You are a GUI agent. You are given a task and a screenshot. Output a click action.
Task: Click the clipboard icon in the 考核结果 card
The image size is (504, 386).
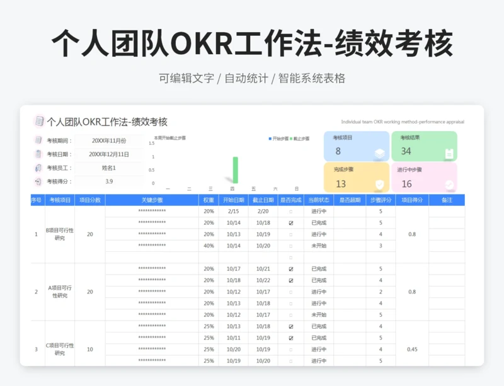pyautogui.click(x=449, y=154)
